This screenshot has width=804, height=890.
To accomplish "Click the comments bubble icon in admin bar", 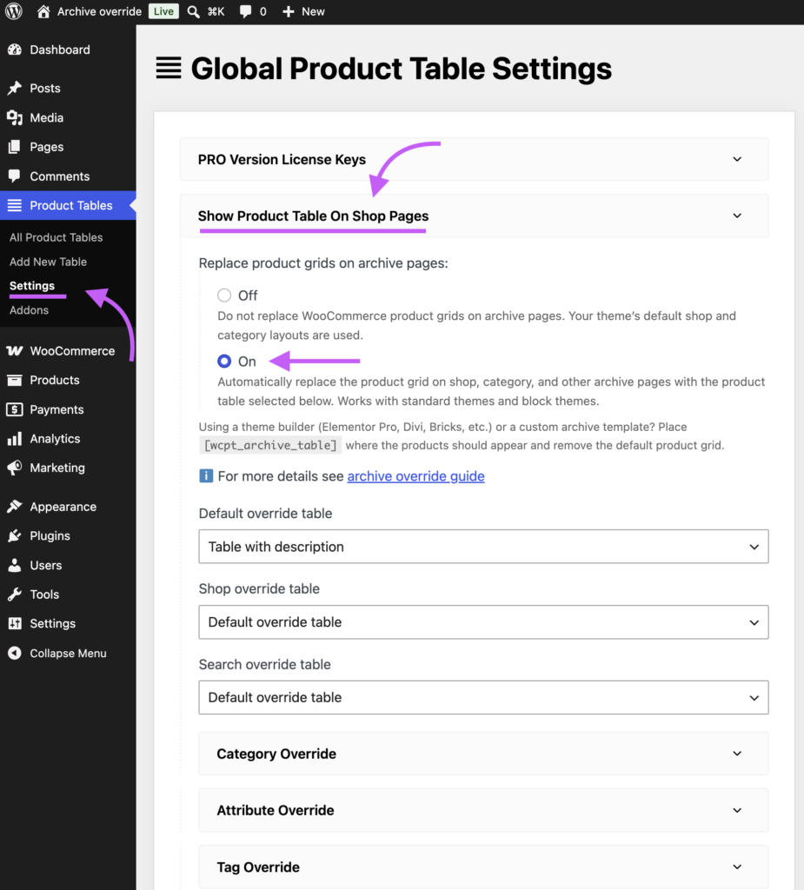I will pyautogui.click(x=245, y=11).
